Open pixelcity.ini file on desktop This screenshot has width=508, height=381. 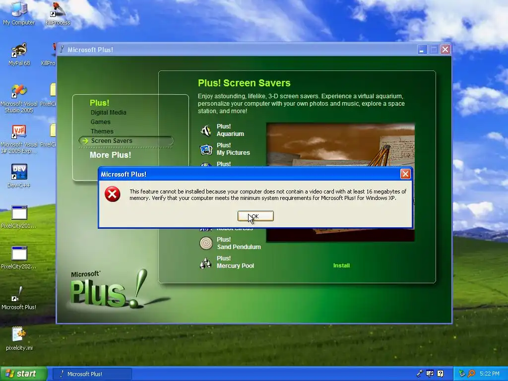pyautogui.click(x=19, y=338)
